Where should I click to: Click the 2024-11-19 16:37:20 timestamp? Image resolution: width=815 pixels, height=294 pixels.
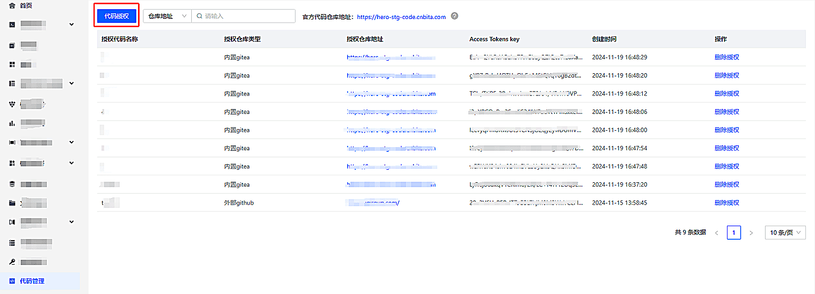619,184
